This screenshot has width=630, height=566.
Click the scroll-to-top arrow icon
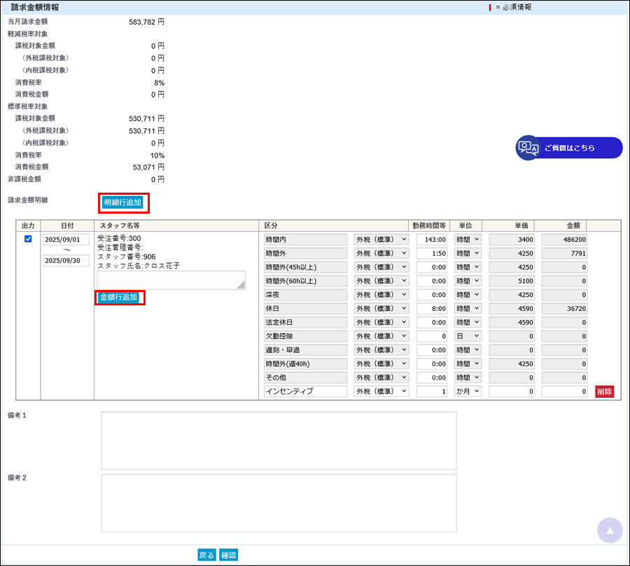coord(610,530)
